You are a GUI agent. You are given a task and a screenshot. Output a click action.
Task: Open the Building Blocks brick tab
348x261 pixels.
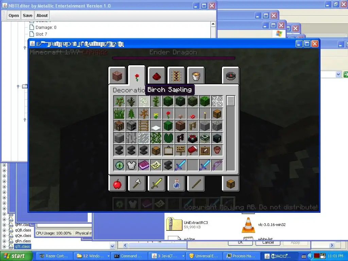coord(117,76)
